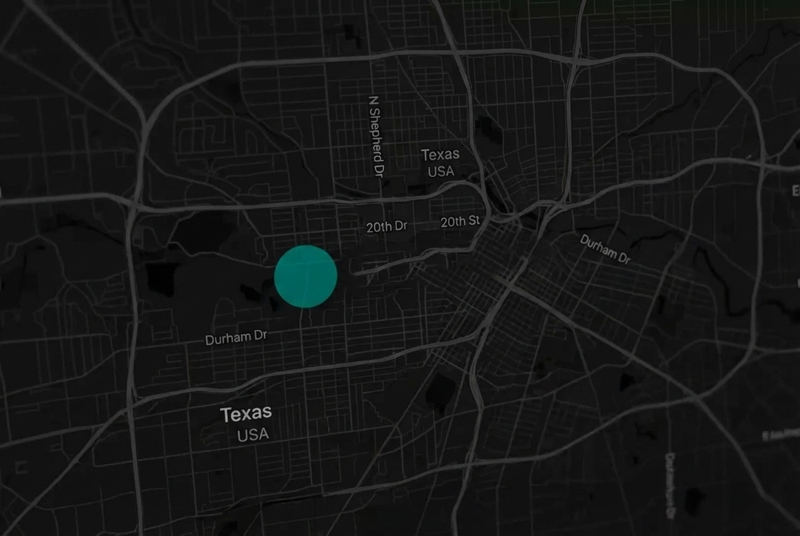800x536 pixels.
Task: Click USA text under the small Texas label
Action: click(441, 171)
